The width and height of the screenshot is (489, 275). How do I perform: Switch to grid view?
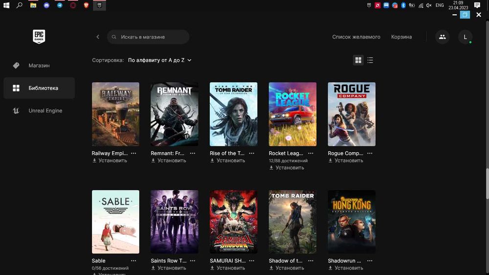[358, 60]
